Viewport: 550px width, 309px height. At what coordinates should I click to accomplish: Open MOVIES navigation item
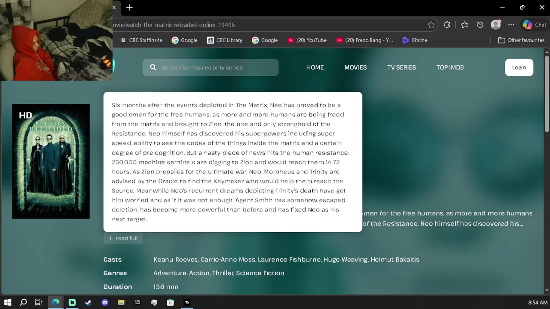pyautogui.click(x=355, y=67)
